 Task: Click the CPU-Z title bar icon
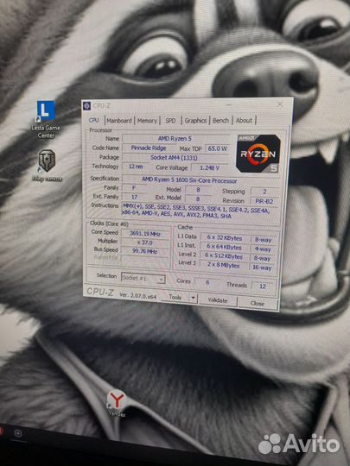click(x=86, y=106)
